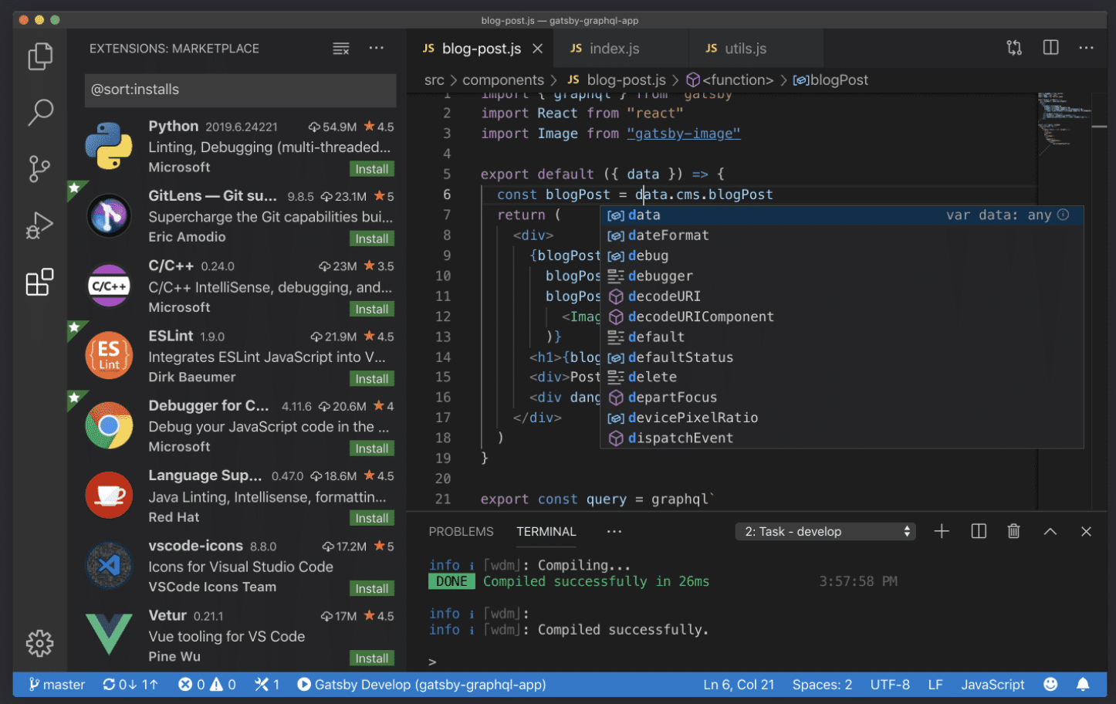The image size is (1116, 704).
Task: Kill terminal with the trash icon
Action: (x=1013, y=531)
